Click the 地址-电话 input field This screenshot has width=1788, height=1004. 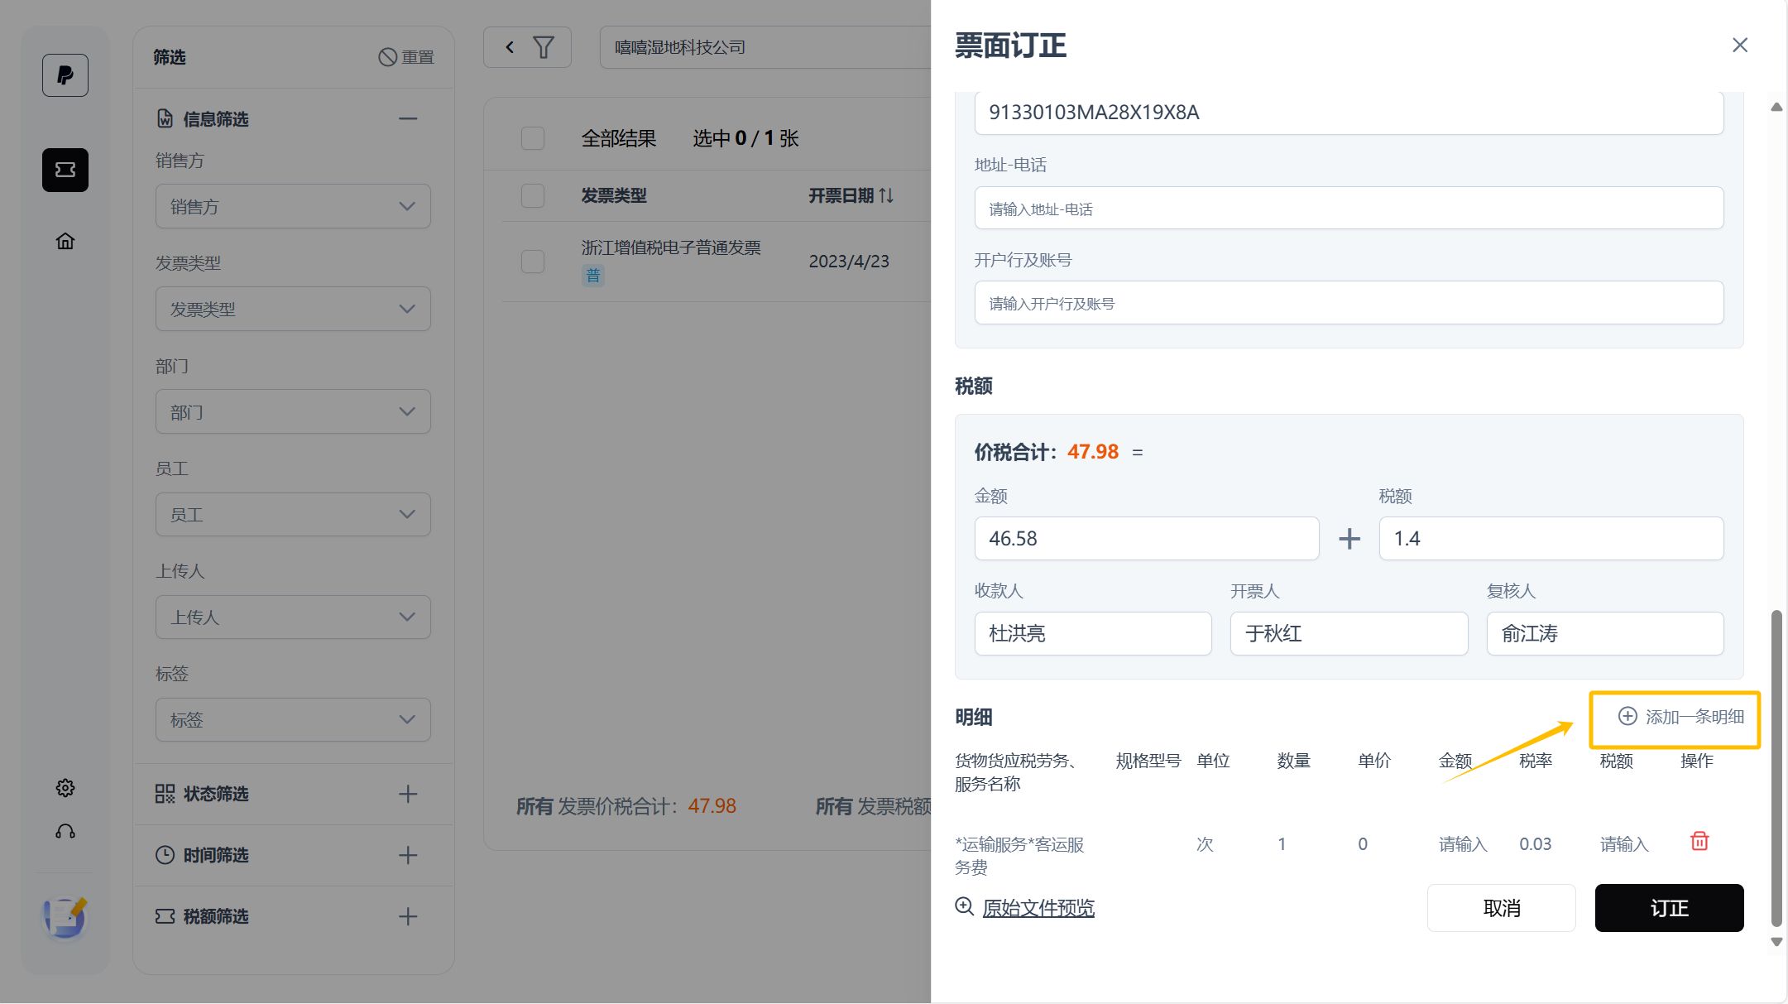(x=1349, y=208)
